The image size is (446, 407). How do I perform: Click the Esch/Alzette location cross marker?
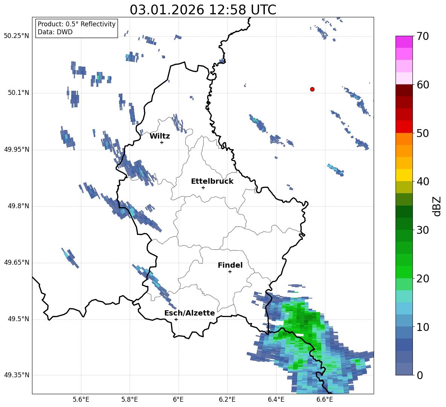(176, 319)
